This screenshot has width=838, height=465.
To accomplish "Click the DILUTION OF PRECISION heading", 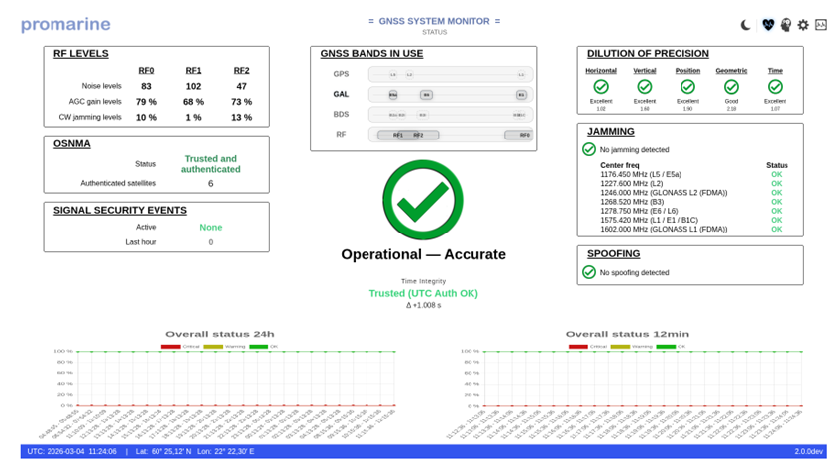I will pyautogui.click(x=648, y=54).
